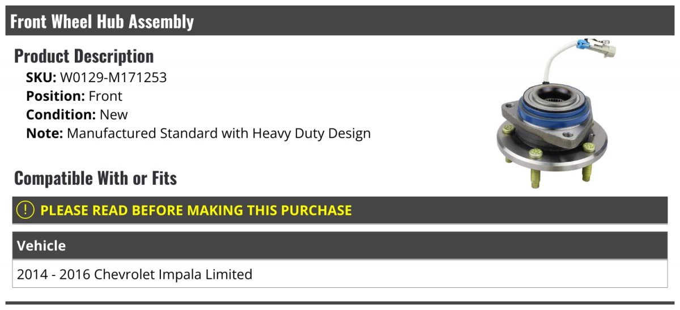Image resolution: width=680 pixels, height=310 pixels.
Task: Click PLEASE READ BEFORE MAKING THIS PURCHASE banner
Action: pyautogui.click(x=340, y=210)
